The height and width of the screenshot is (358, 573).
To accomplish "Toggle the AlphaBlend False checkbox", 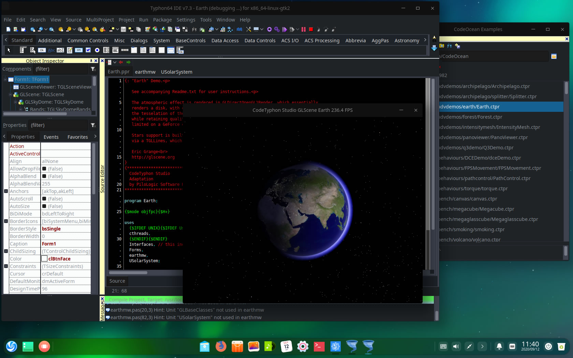I will point(44,176).
